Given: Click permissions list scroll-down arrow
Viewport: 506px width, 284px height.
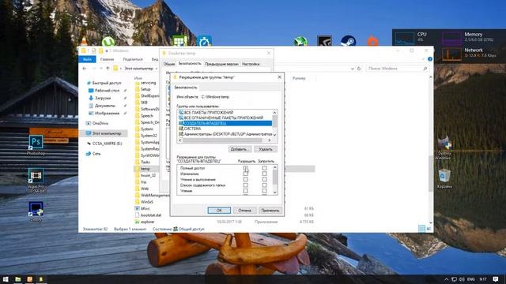Looking at the screenshot, I should tap(275, 192).
